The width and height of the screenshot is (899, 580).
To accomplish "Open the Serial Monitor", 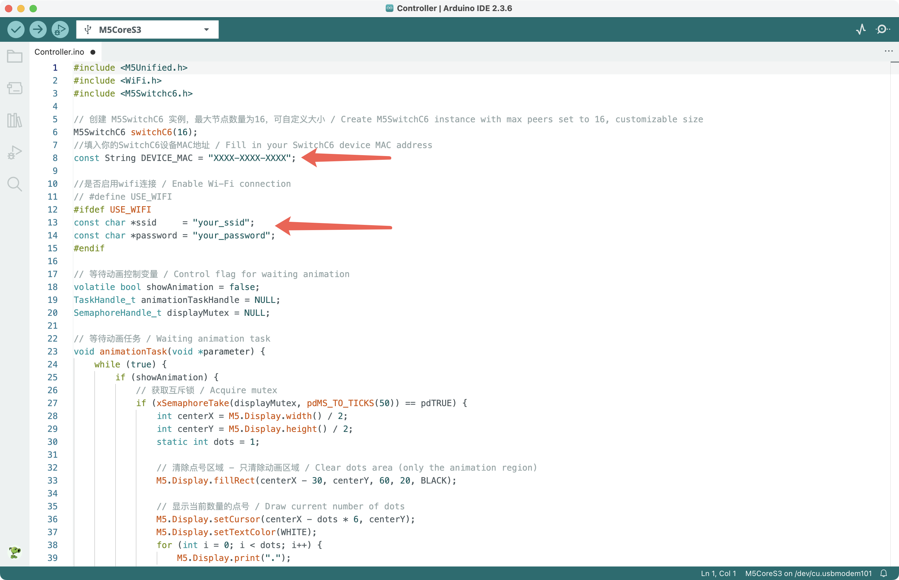I will coord(883,29).
